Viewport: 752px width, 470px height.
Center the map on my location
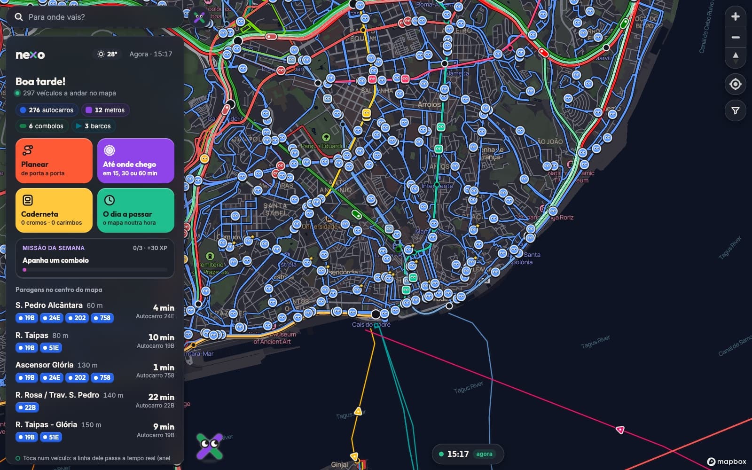(736, 85)
